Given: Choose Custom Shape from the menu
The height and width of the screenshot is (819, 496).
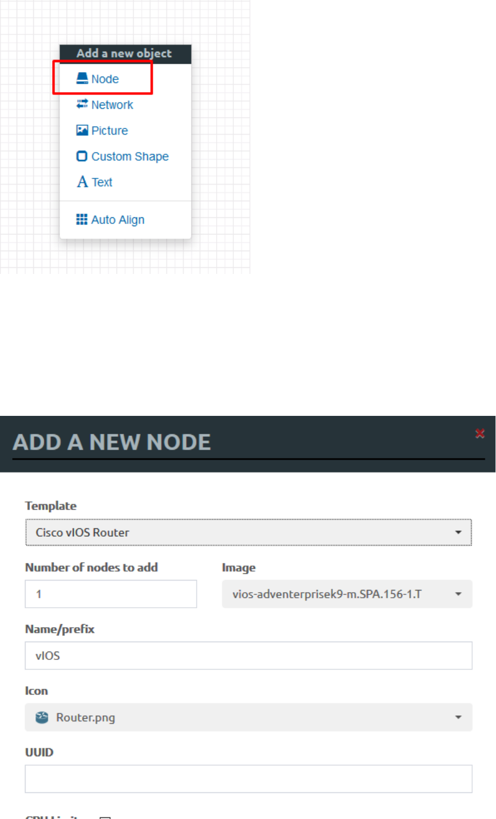Looking at the screenshot, I should coord(129,156).
